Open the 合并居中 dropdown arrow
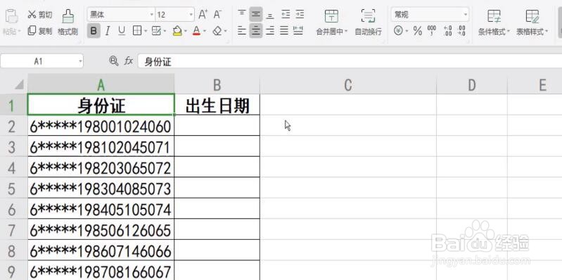This screenshot has width=562, height=280. (346, 32)
